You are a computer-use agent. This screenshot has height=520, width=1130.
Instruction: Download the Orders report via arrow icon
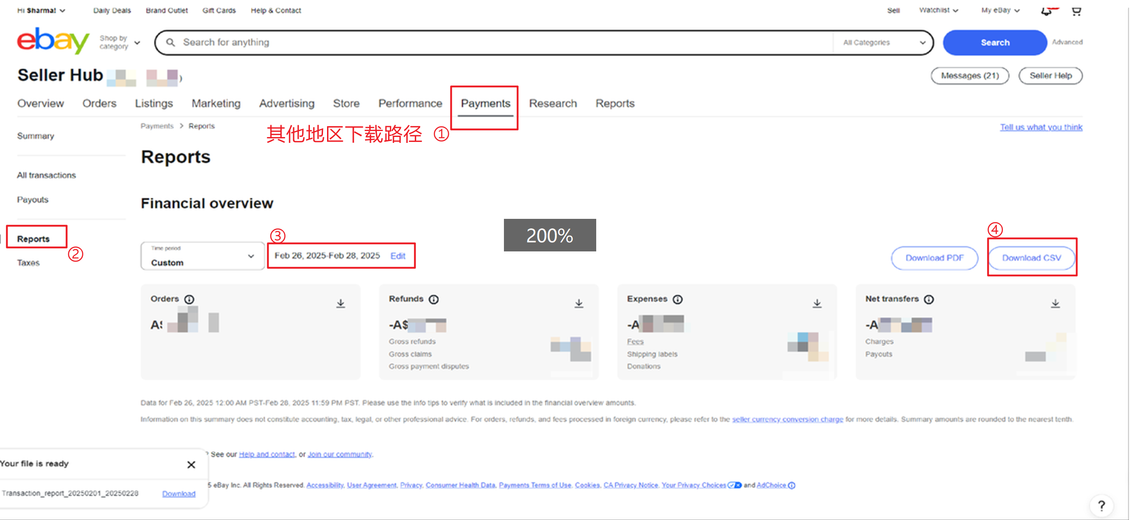[x=341, y=303]
